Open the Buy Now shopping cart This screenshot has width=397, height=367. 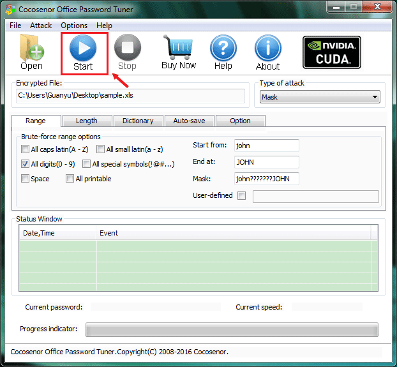(x=179, y=52)
